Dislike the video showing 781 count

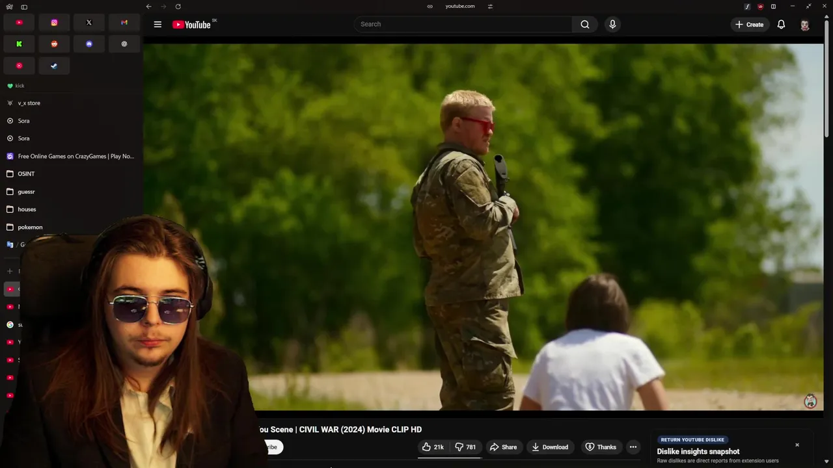(465, 447)
